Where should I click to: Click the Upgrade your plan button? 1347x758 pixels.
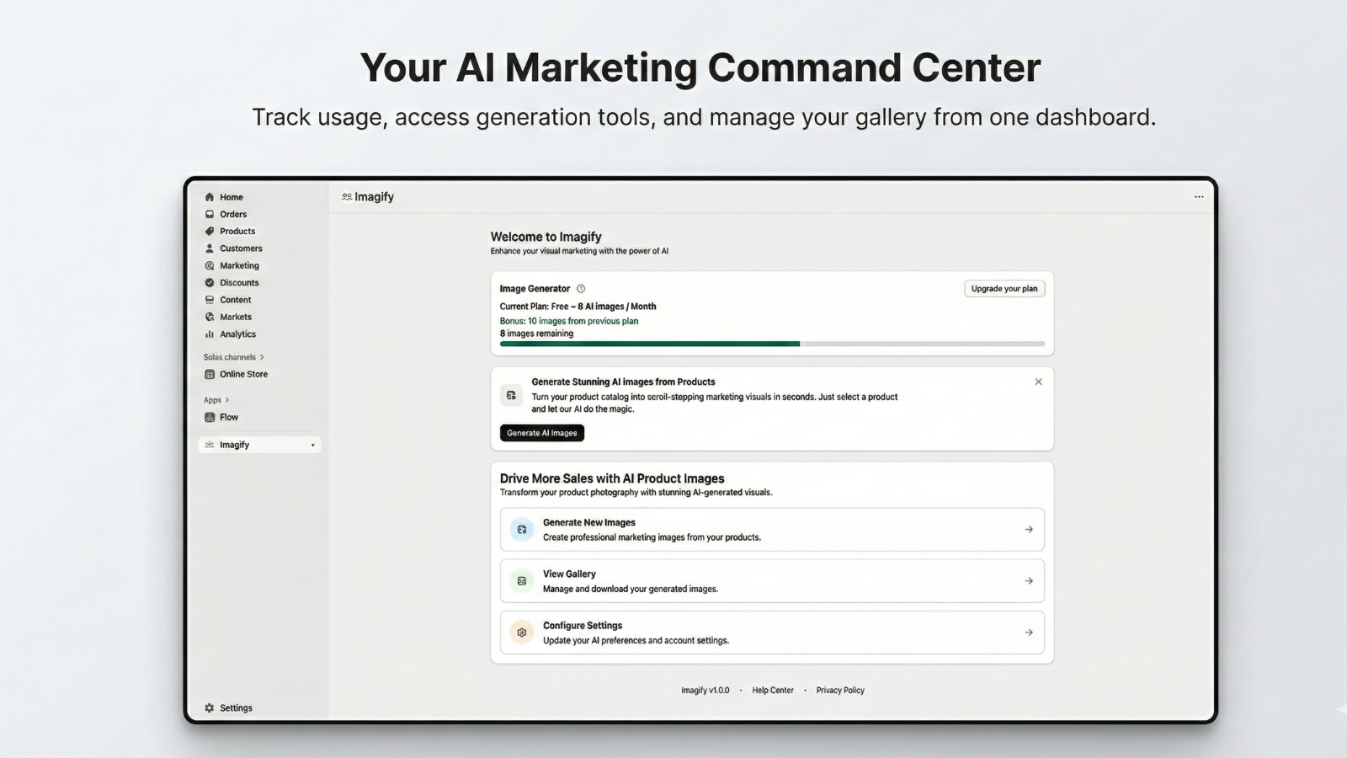point(1004,288)
